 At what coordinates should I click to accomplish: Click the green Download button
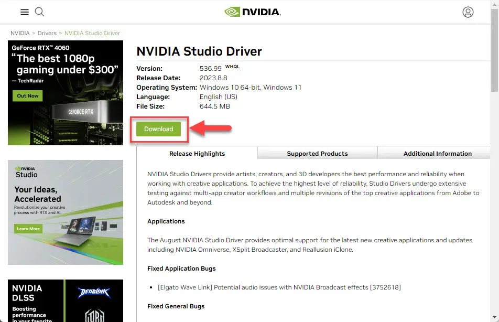(x=158, y=129)
